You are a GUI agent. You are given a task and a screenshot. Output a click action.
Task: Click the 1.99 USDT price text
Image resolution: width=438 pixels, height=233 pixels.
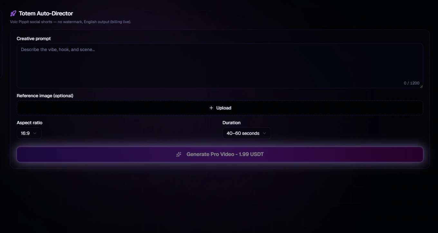(x=251, y=154)
